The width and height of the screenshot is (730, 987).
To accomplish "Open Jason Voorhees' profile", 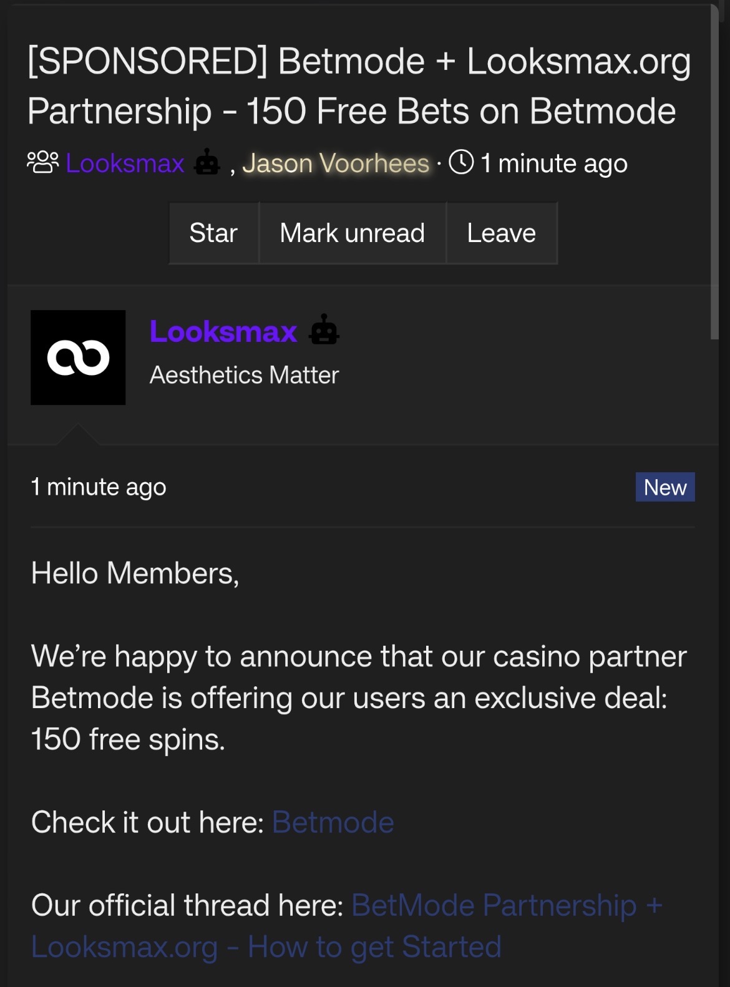I will point(336,163).
